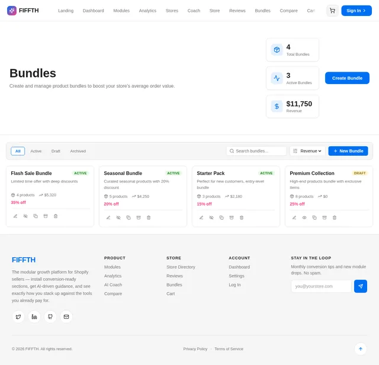Select the All filter tab
379x365 pixels.
(x=18, y=151)
